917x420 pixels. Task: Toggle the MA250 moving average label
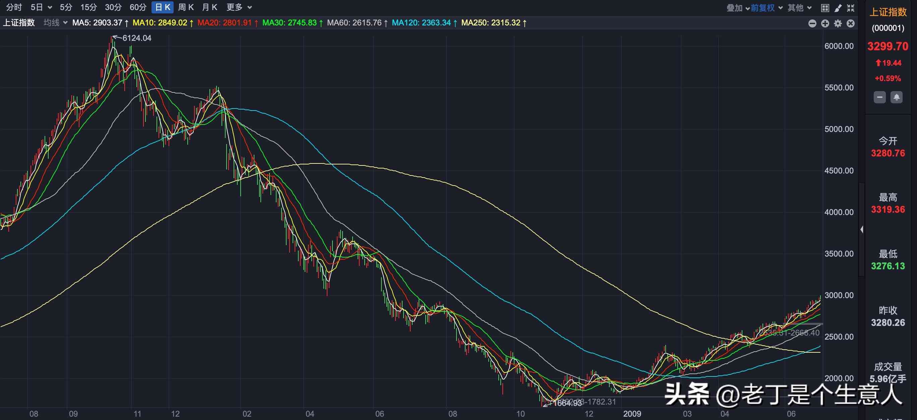(x=491, y=23)
